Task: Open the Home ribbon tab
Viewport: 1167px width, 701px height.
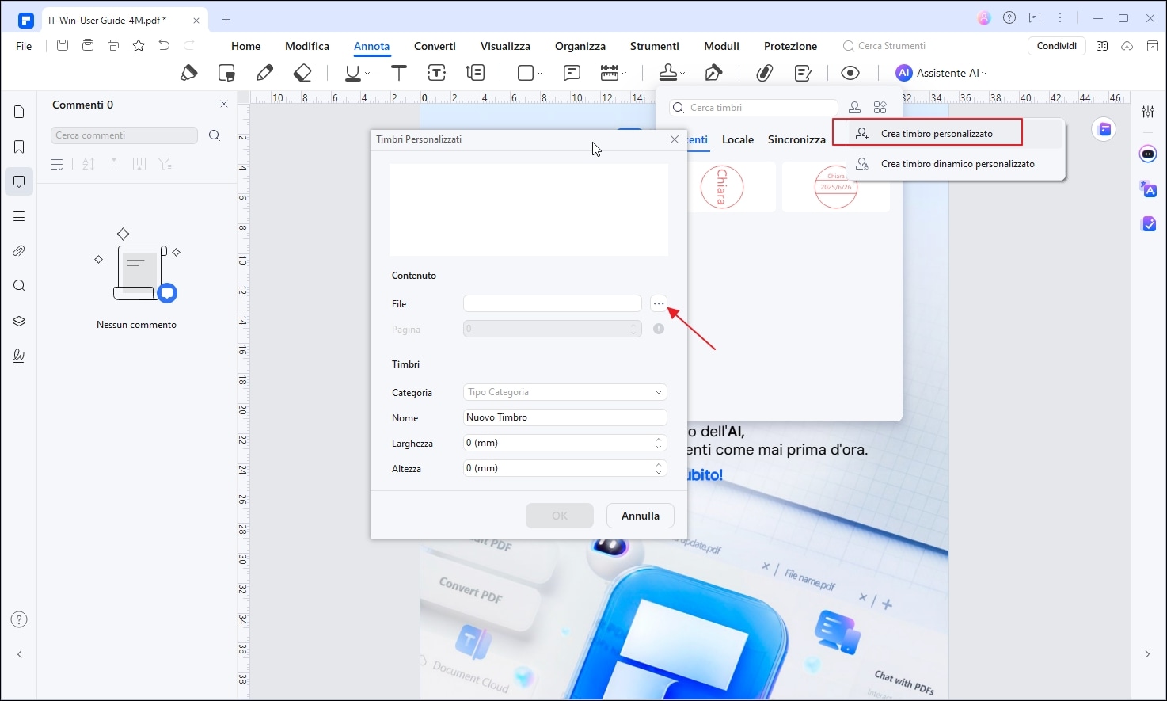Action: pos(245,46)
